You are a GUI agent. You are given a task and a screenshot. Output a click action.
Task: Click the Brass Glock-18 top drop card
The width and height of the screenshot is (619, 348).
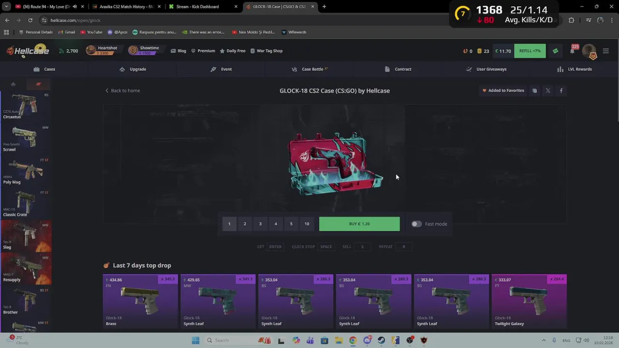click(140, 302)
